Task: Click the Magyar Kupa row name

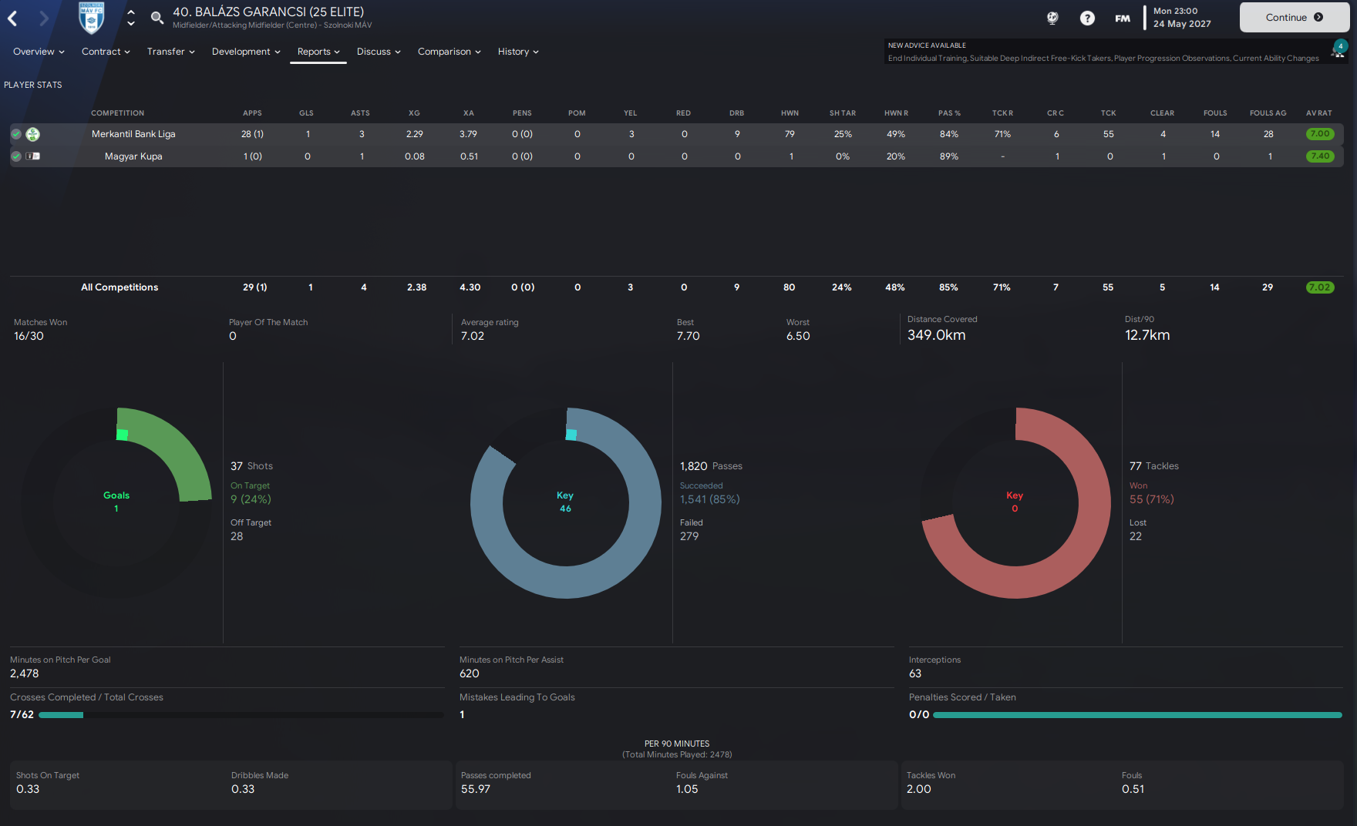Action: pyautogui.click(x=133, y=156)
